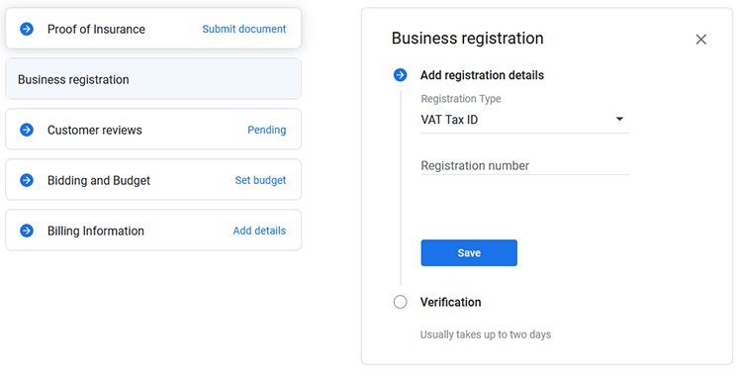742x376 pixels.
Task: Open the Billing Information card
Action: point(153,231)
